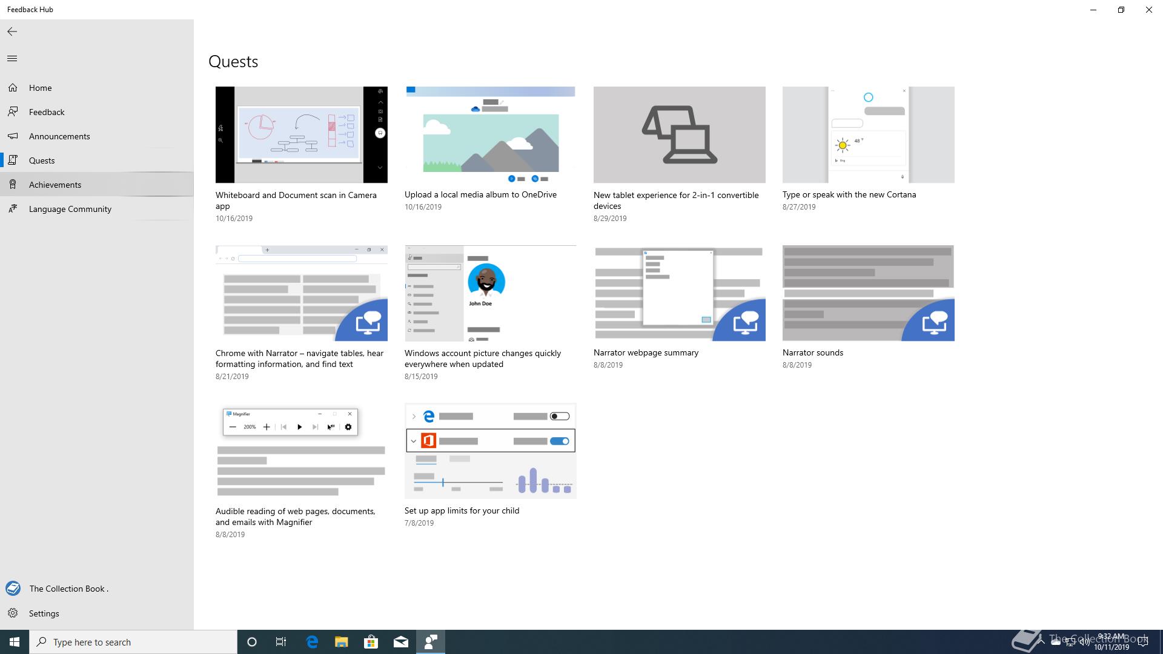
Task: Open The Collection Book account entry
Action: tap(97, 589)
